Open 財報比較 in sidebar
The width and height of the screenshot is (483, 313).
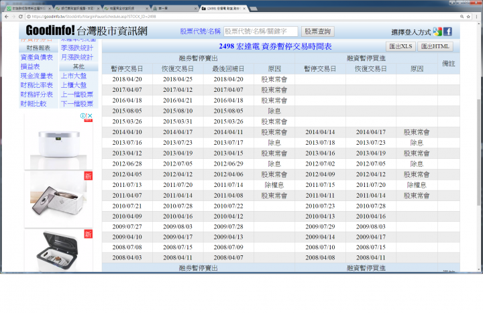(34, 103)
